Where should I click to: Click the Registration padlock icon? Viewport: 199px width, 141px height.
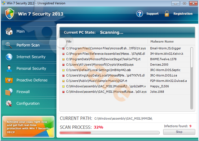click(x=167, y=14)
